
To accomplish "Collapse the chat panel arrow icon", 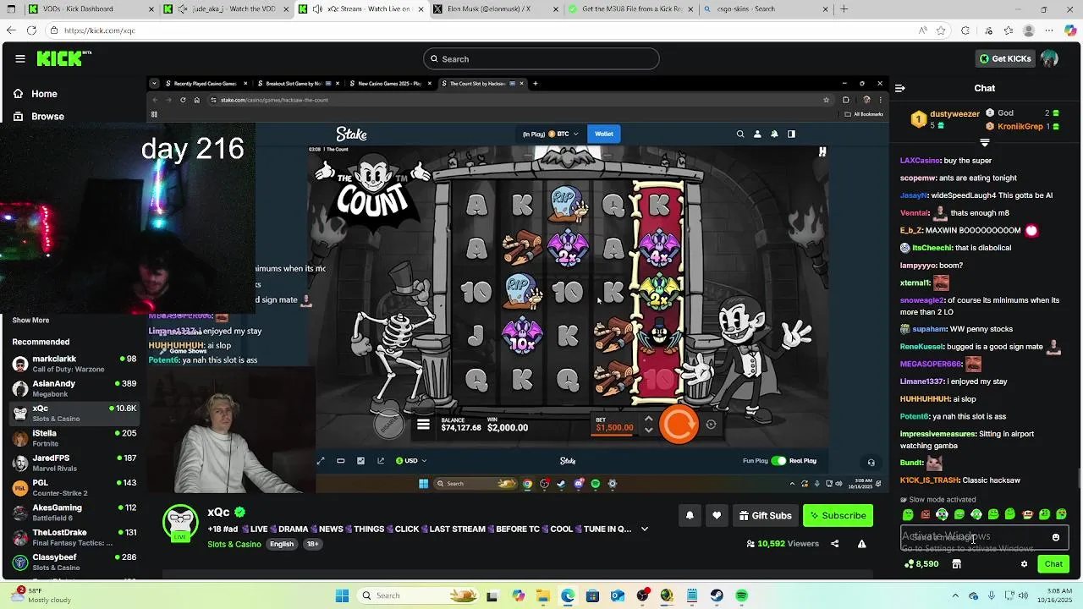I will click(900, 88).
